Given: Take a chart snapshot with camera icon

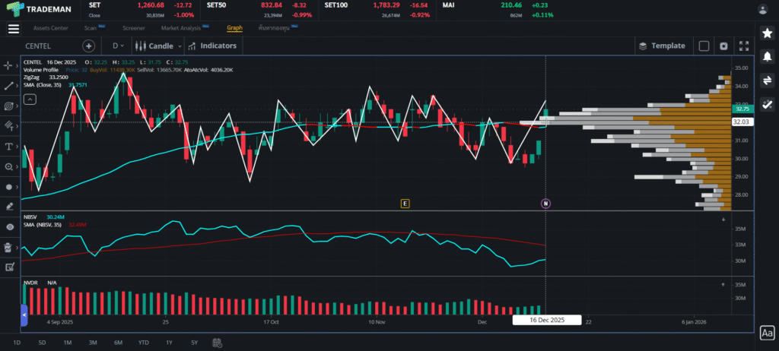Looking at the screenshot, I should click(723, 46).
